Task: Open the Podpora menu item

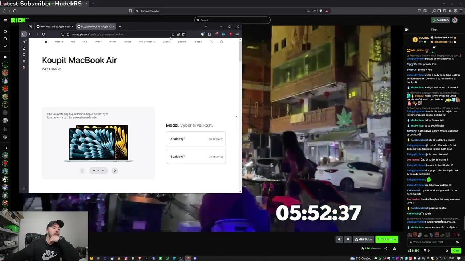Action: click(x=198, y=42)
